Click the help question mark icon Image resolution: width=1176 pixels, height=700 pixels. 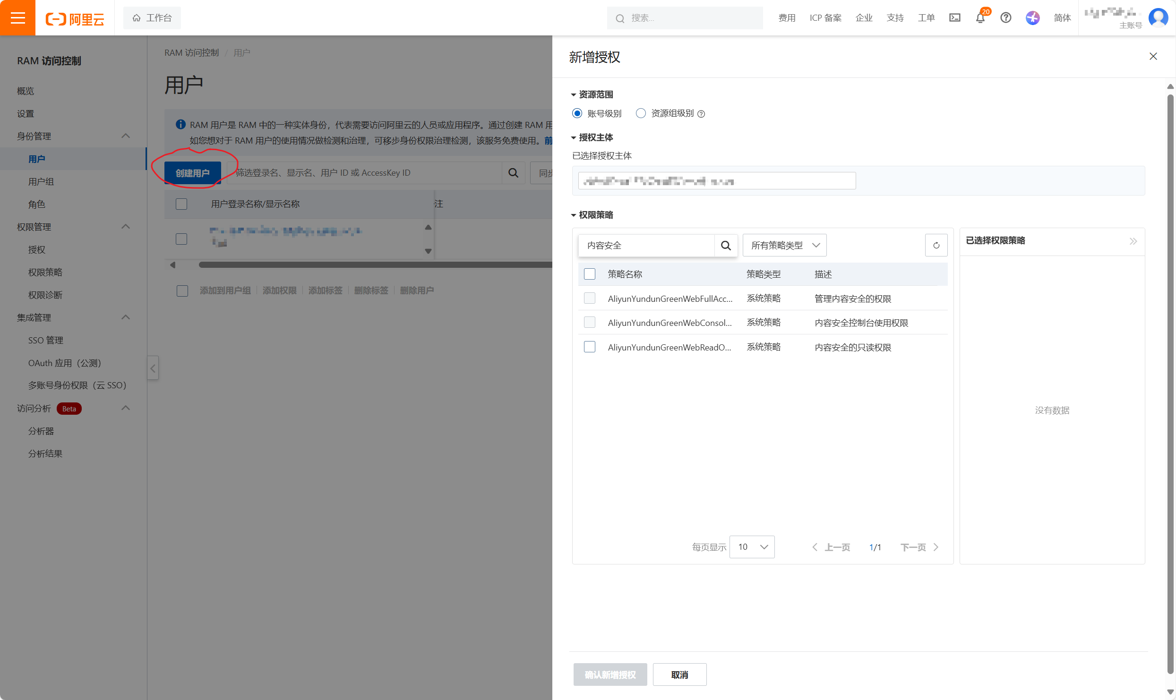[1006, 17]
